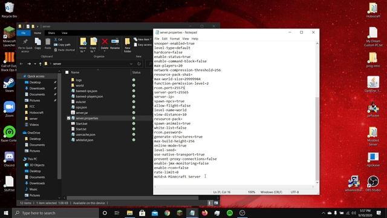Open the Steam desktop shortcut

point(9,85)
